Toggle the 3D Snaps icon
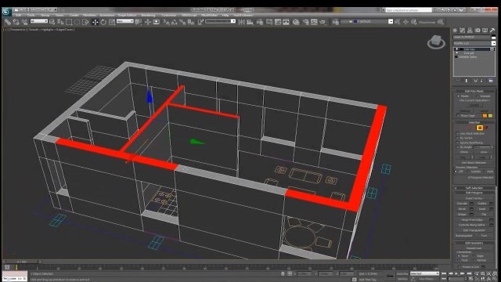501x282 pixels. point(166,22)
